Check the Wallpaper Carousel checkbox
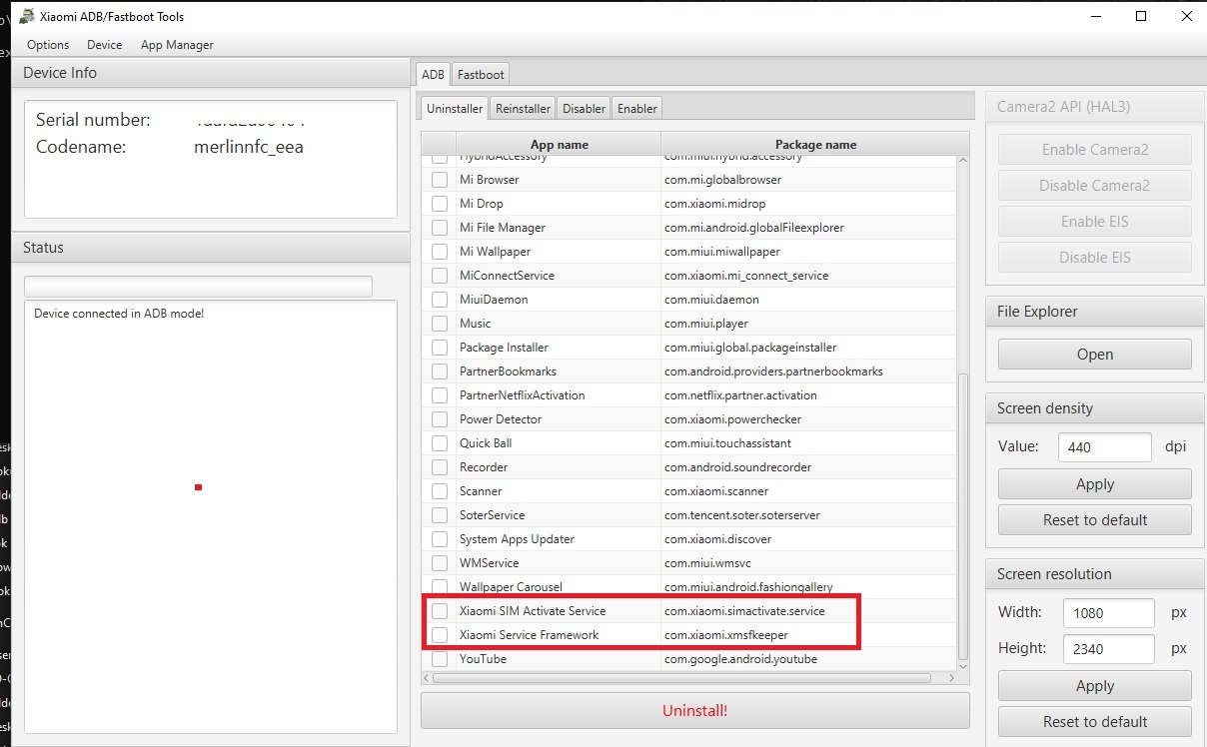1207x747 pixels. tap(440, 587)
